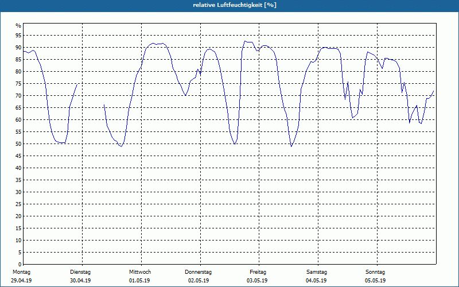The image size is (459, 287).
Task: Click the date '05.05.19'
Action: coord(375,281)
